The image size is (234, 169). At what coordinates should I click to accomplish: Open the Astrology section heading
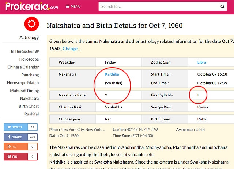tap(29, 37)
